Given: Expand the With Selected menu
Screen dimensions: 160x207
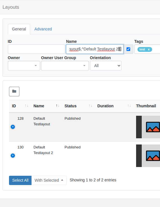Looking at the screenshot, I should coord(49,180).
